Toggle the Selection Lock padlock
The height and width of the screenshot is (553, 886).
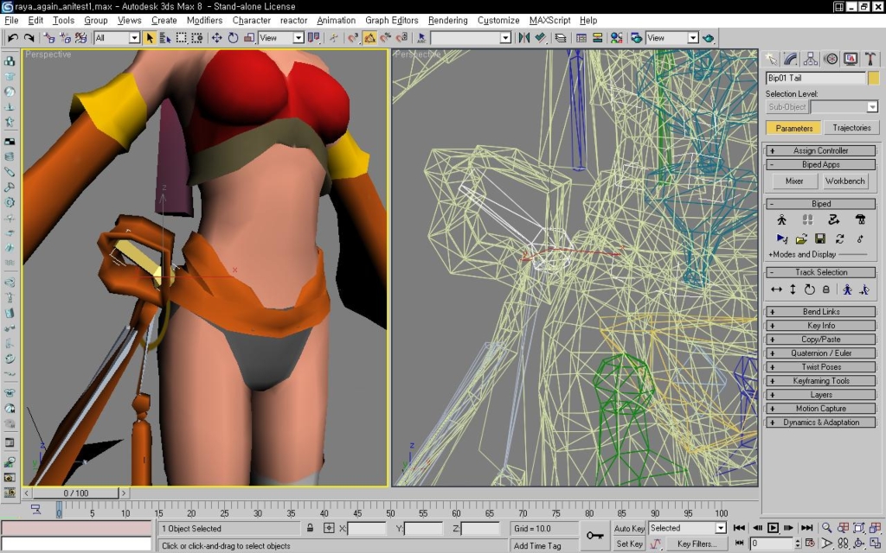[311, 528]
